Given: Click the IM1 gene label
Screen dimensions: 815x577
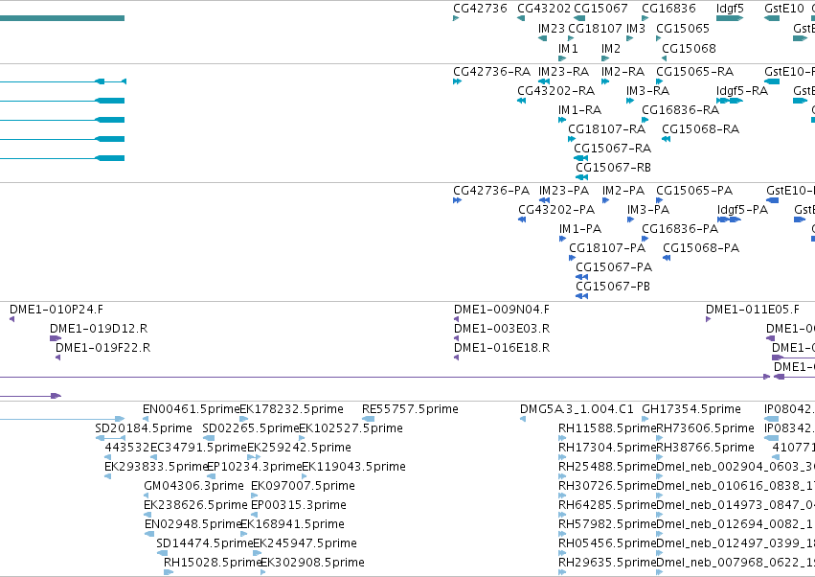Looking at the screenshot, I should click(x=568, y=48).
